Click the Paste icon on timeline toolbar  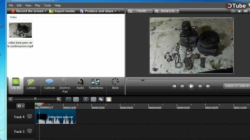tap(109, 100)
